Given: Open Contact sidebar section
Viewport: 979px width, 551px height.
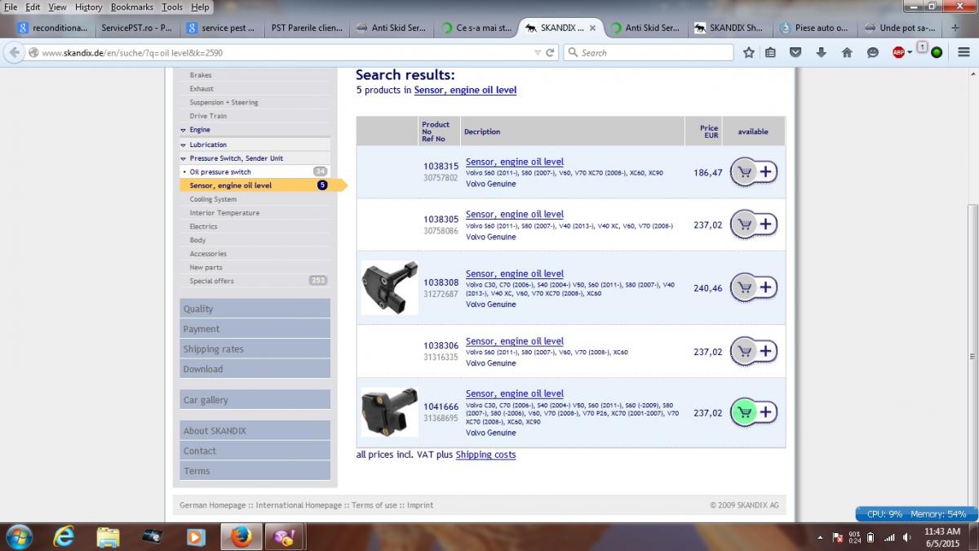Looking at the screenshot, I should (x=255, y=451).
